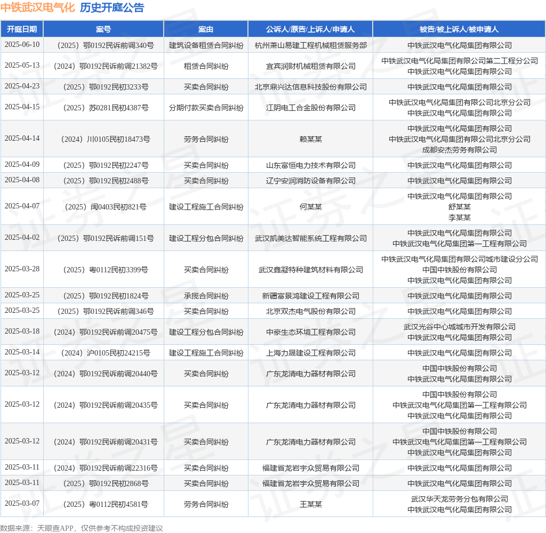The width and height of the screenshot is (546, 533).
Task: Select date cell 2025-03-18
Action: point(22,332)
